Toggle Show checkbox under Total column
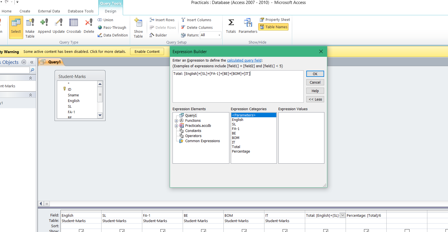Viewport: 448px width, 232px height. (326, 231)
